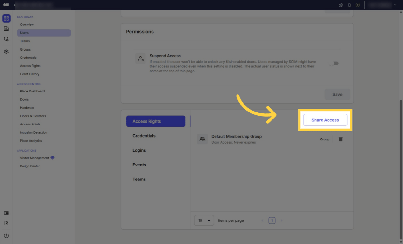
Task: Open the settings gear icon in sidebar
Action: click(6, 51)
